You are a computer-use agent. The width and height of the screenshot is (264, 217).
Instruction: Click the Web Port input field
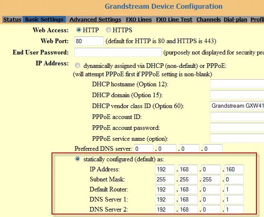point(89,41)
